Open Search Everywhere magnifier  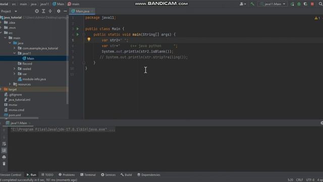[x=320, y=4]
